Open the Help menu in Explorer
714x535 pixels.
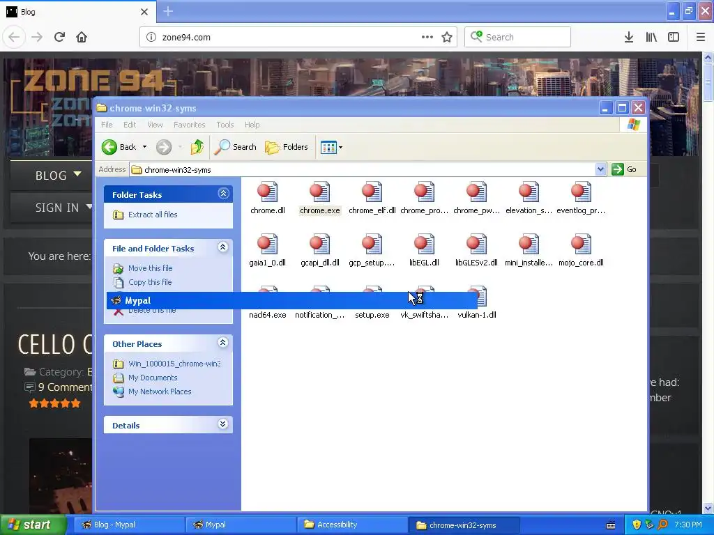[252, 125]
